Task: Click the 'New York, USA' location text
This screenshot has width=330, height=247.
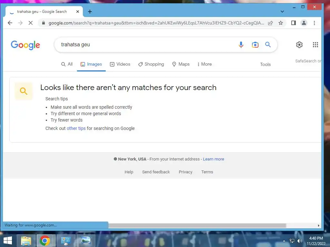Action: point(132,159)
